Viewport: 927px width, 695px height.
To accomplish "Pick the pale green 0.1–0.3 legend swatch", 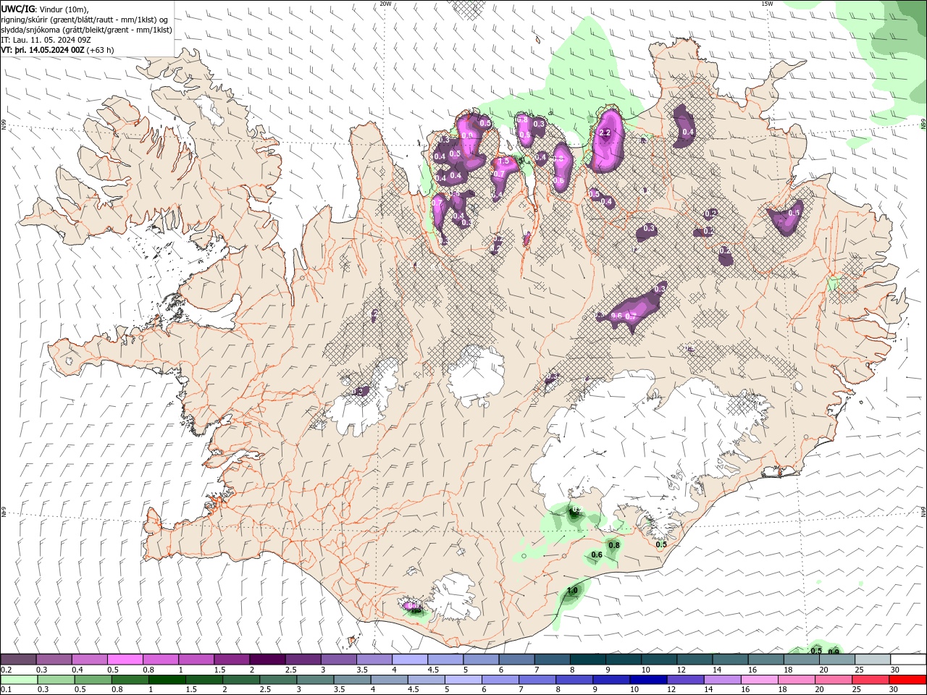I will [19, 680].
